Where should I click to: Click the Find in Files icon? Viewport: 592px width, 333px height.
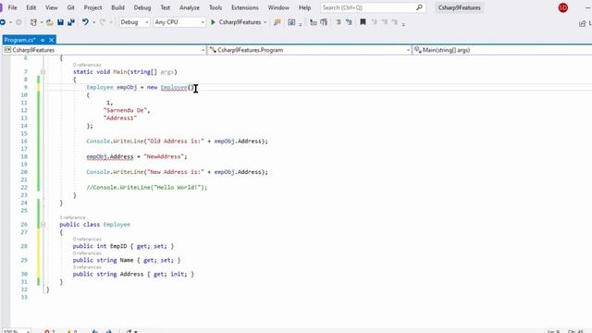pyautogui.click(x=277, y=22)
